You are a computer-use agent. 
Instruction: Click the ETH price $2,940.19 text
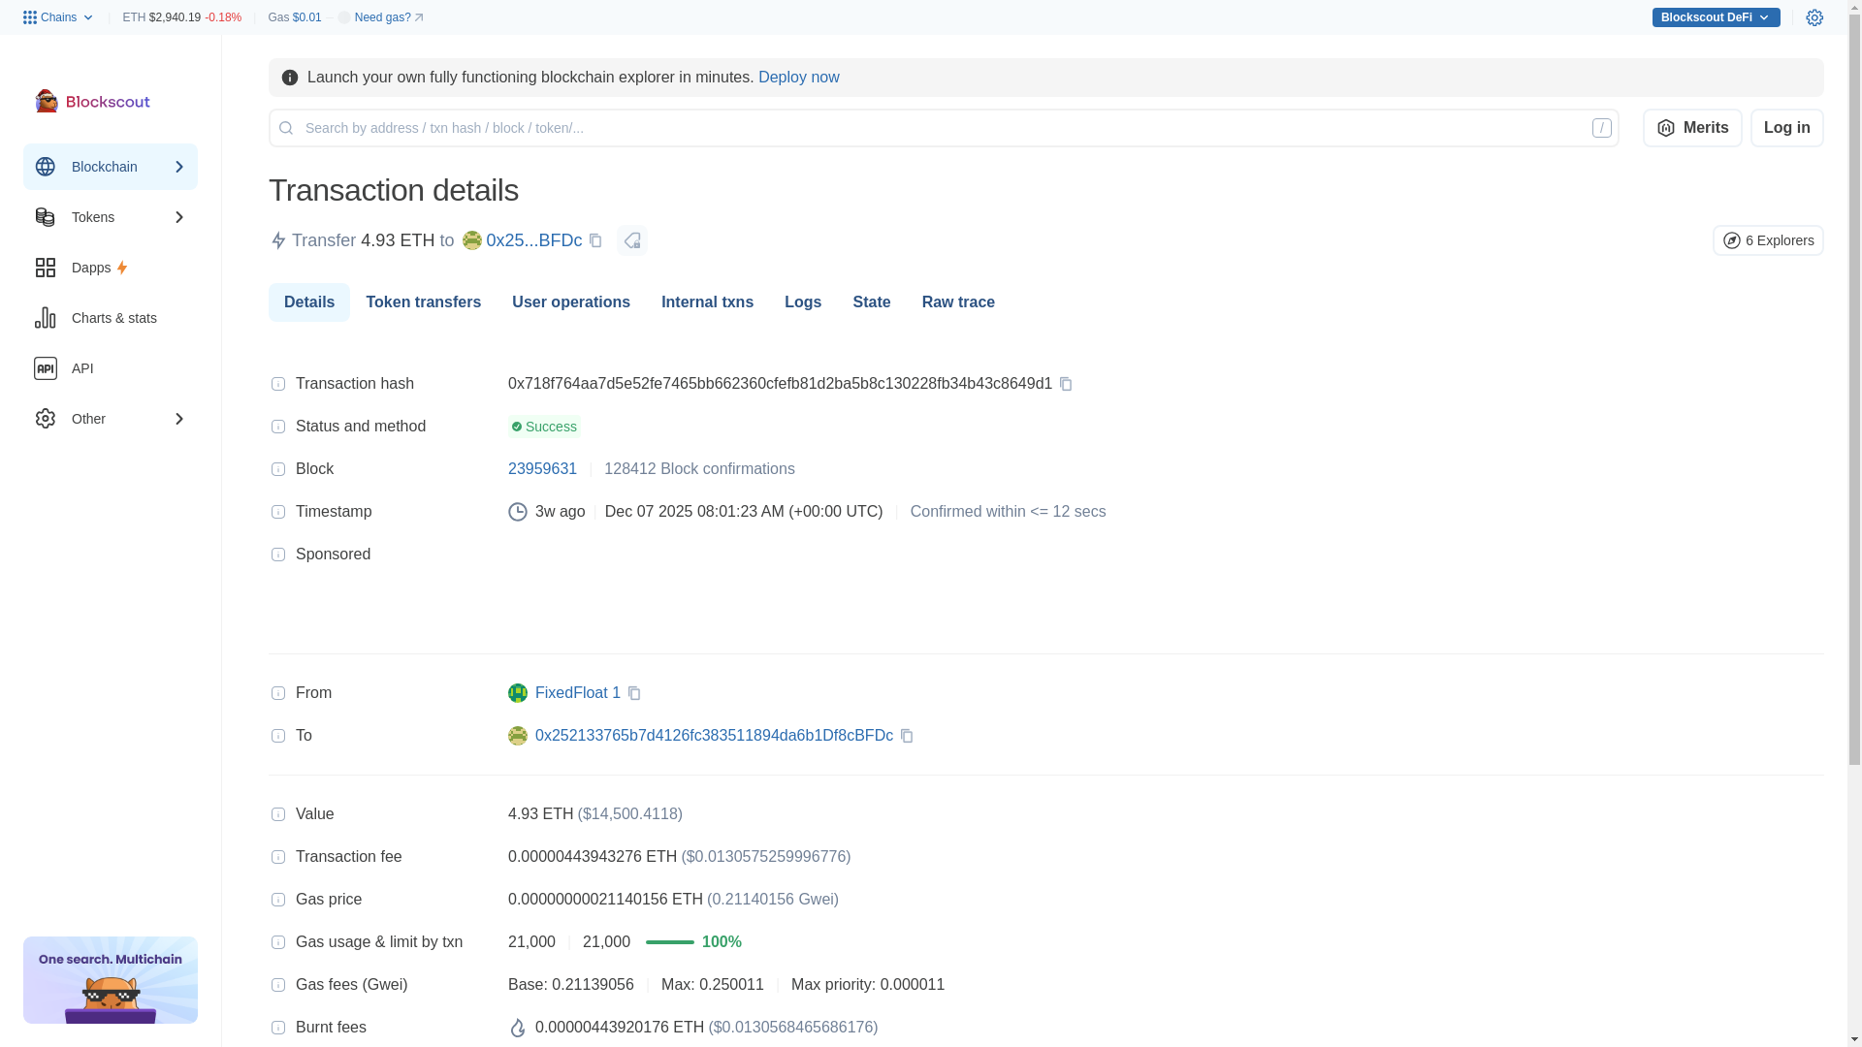175,17
